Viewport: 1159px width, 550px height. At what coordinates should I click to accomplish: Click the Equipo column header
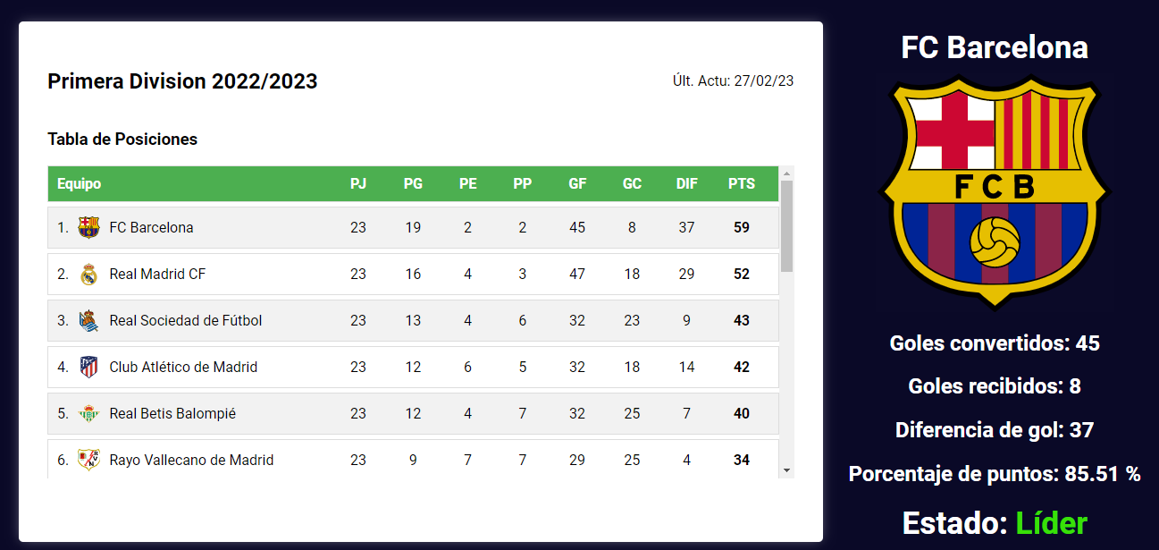tap(79, 183)
